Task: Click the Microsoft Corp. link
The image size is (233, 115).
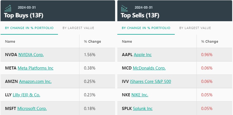Action: point(32,108)
